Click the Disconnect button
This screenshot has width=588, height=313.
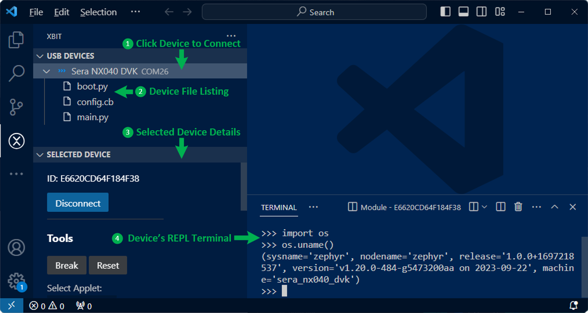(x=78, y=203)
